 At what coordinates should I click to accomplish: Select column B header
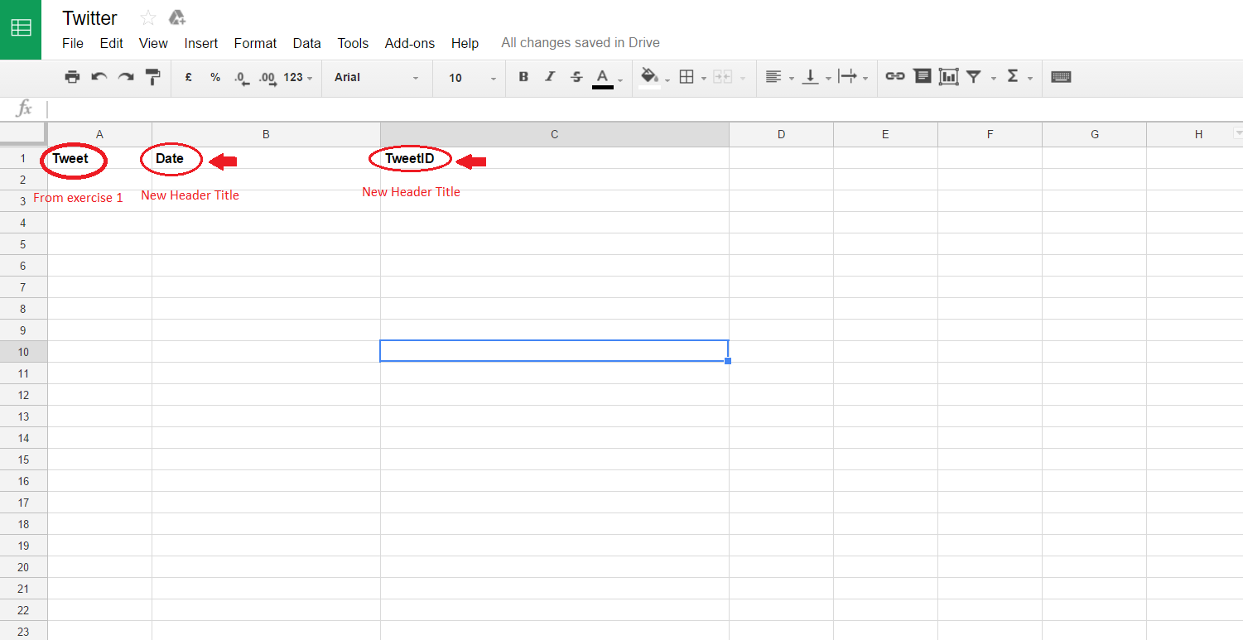tap(266, 134)
